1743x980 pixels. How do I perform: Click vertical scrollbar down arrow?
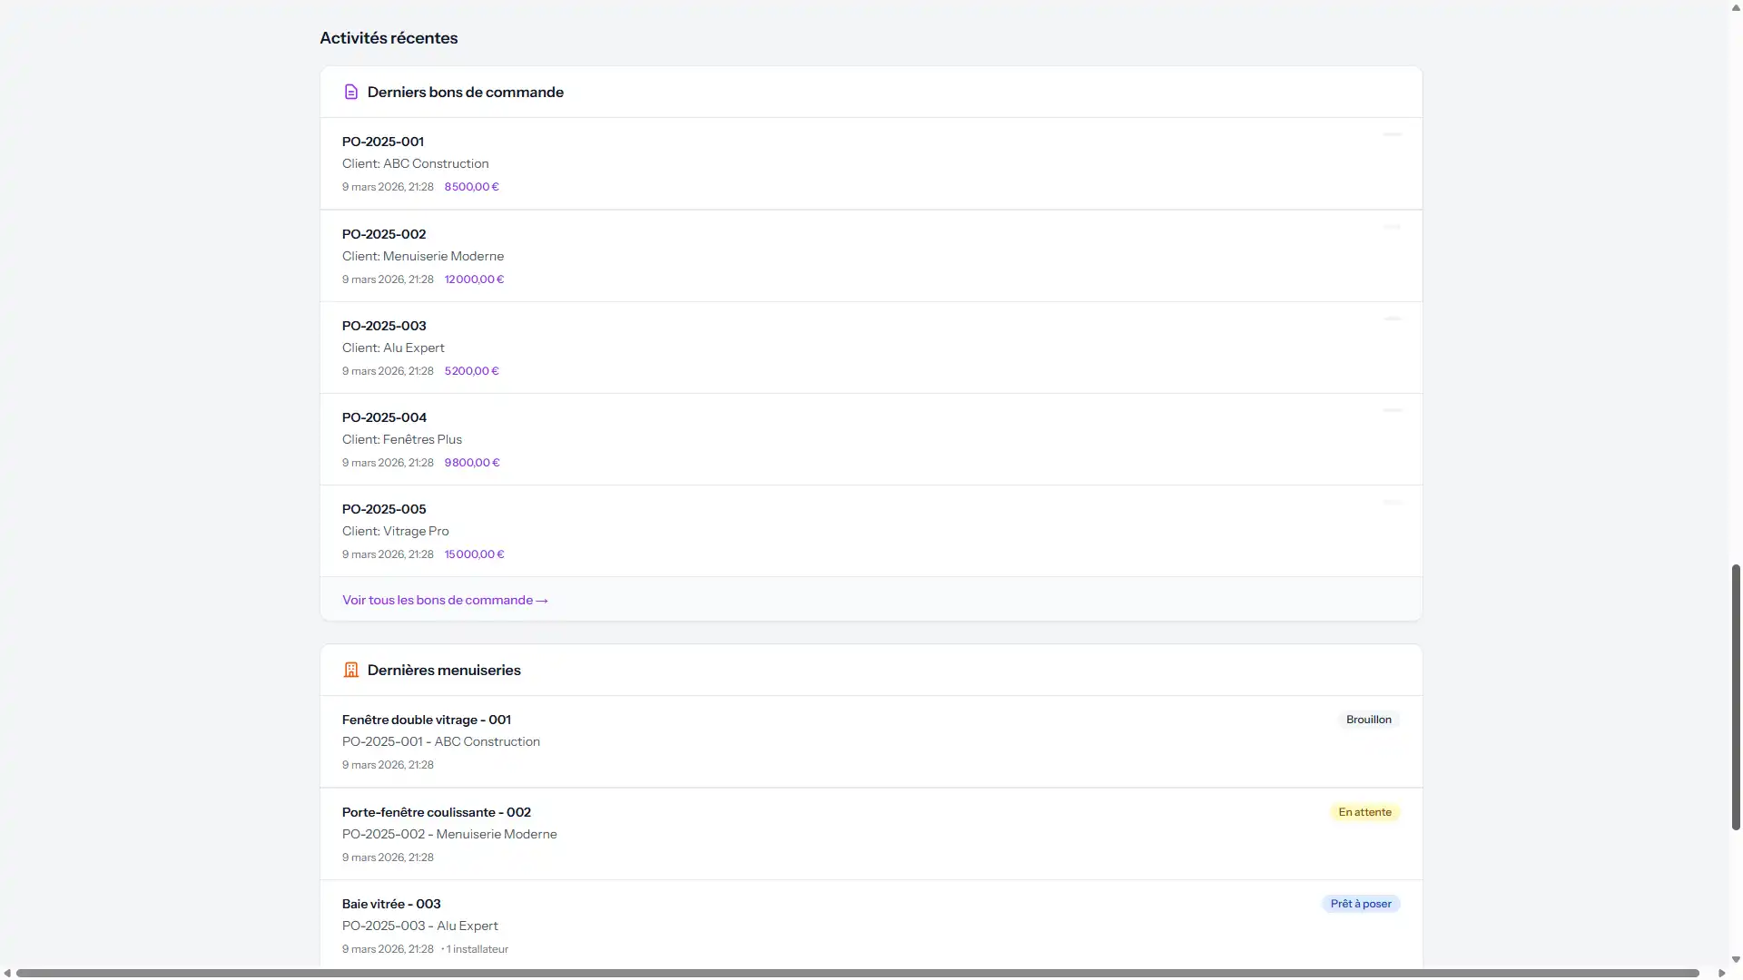pos(1736,959)
